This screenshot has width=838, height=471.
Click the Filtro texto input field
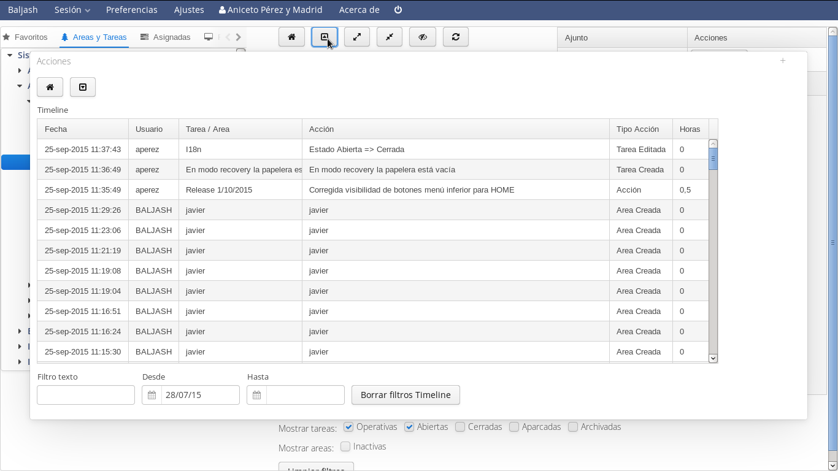point(86,395)
